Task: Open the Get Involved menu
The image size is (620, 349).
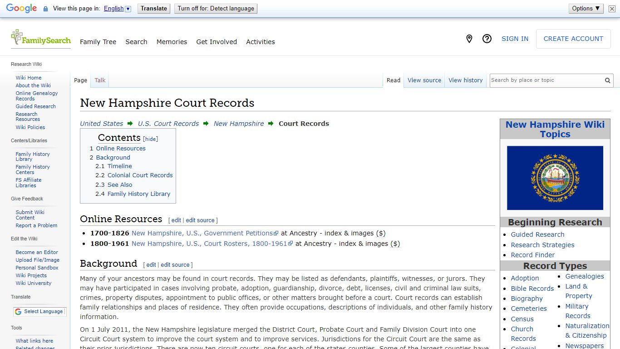Action: click(x=217, y=42)
